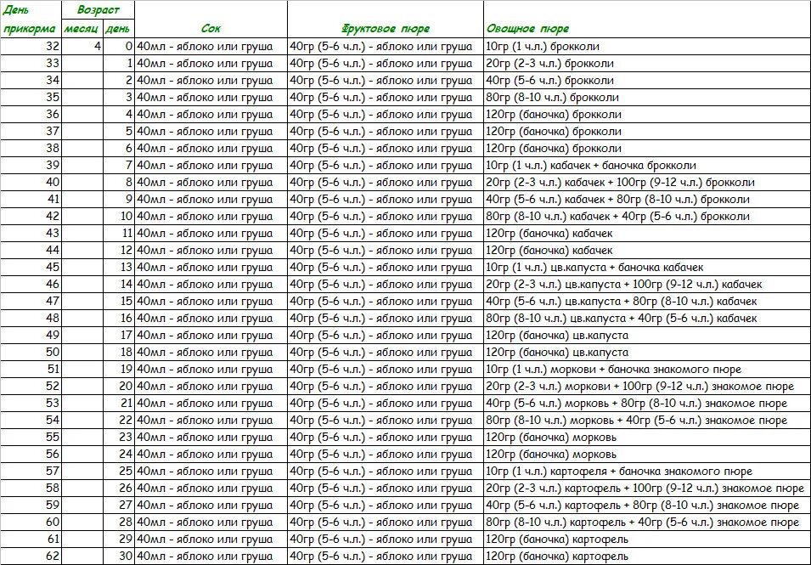The image size is (811, 565).
Task: Select fruit puree cell in day 52 row
Action: pos(386,387)
